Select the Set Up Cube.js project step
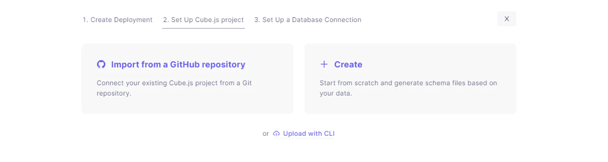 [203, 20]
